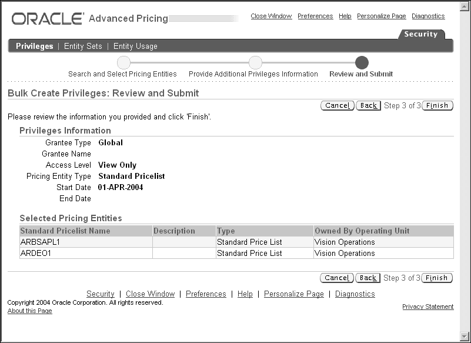Open the footer Security link

pos(101,294)
